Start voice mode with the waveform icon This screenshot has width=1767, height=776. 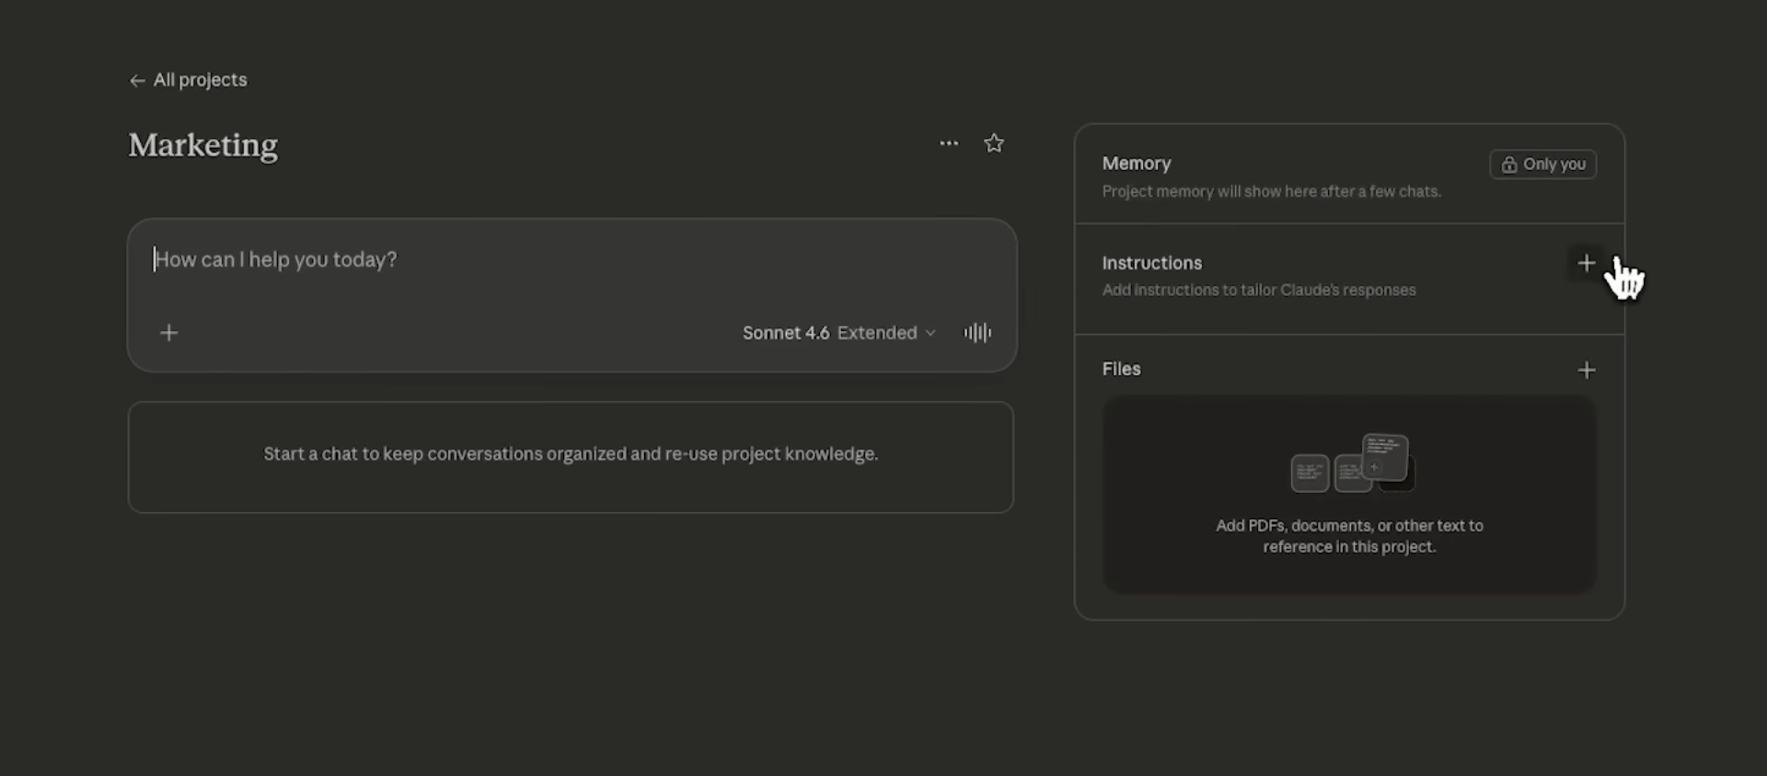coord(977,333)
